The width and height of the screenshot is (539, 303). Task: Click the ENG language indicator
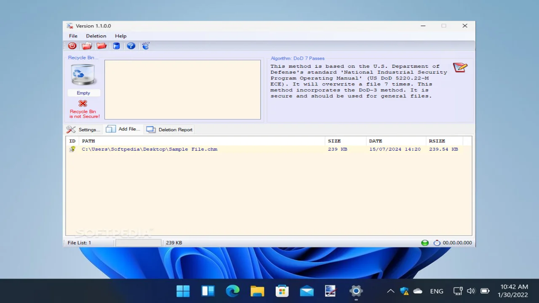coord(437,291)
